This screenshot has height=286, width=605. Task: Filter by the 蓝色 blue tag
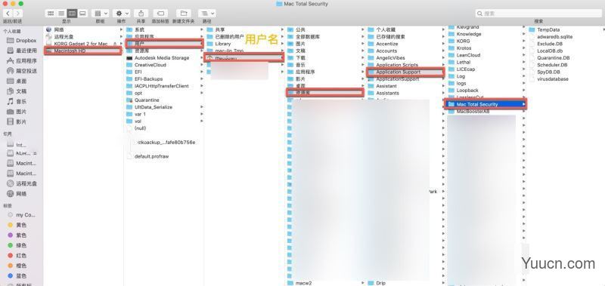(x=17, y=276)
